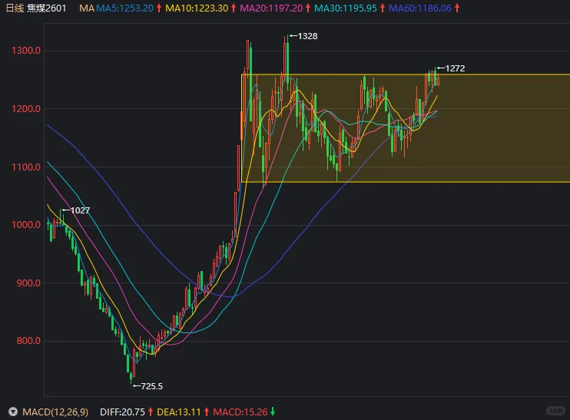Select the 日线 daily period label
Screen dimensions: 570x420
pyautogui.click(x=15, y=8)
